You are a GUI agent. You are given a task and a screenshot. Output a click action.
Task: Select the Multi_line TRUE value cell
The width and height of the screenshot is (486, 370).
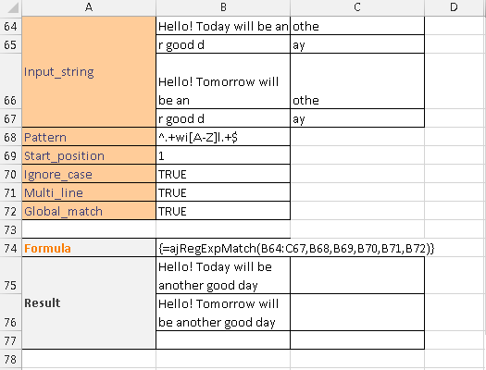click(x=223, y=192)
